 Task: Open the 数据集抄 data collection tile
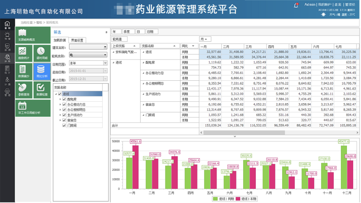[23, 71]
